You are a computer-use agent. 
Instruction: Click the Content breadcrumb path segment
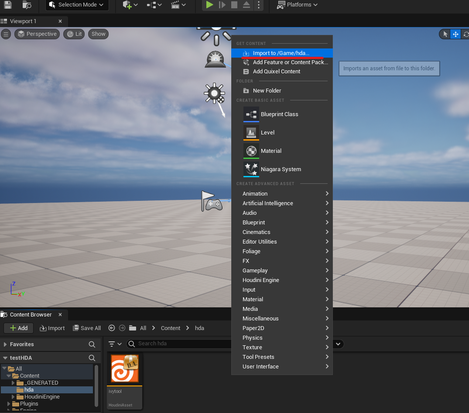[x=171, y=328]
